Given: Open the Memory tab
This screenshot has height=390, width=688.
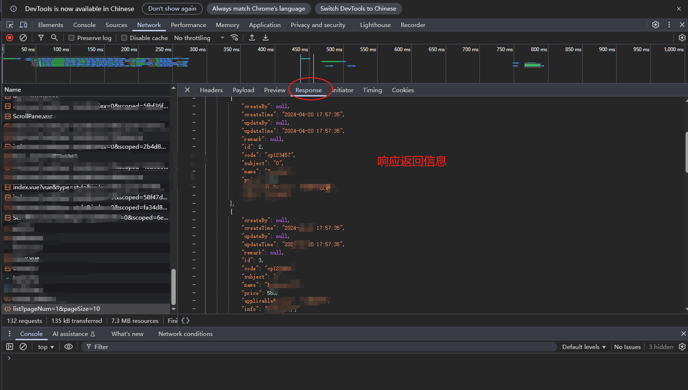Looking at the screenshot, I should pyautogui.click(x=227, y=25).
